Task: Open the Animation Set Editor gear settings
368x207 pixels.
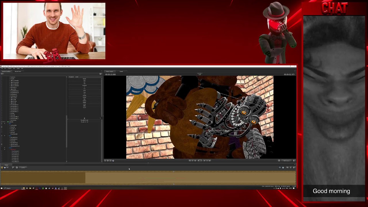Action: pos(100,74)
